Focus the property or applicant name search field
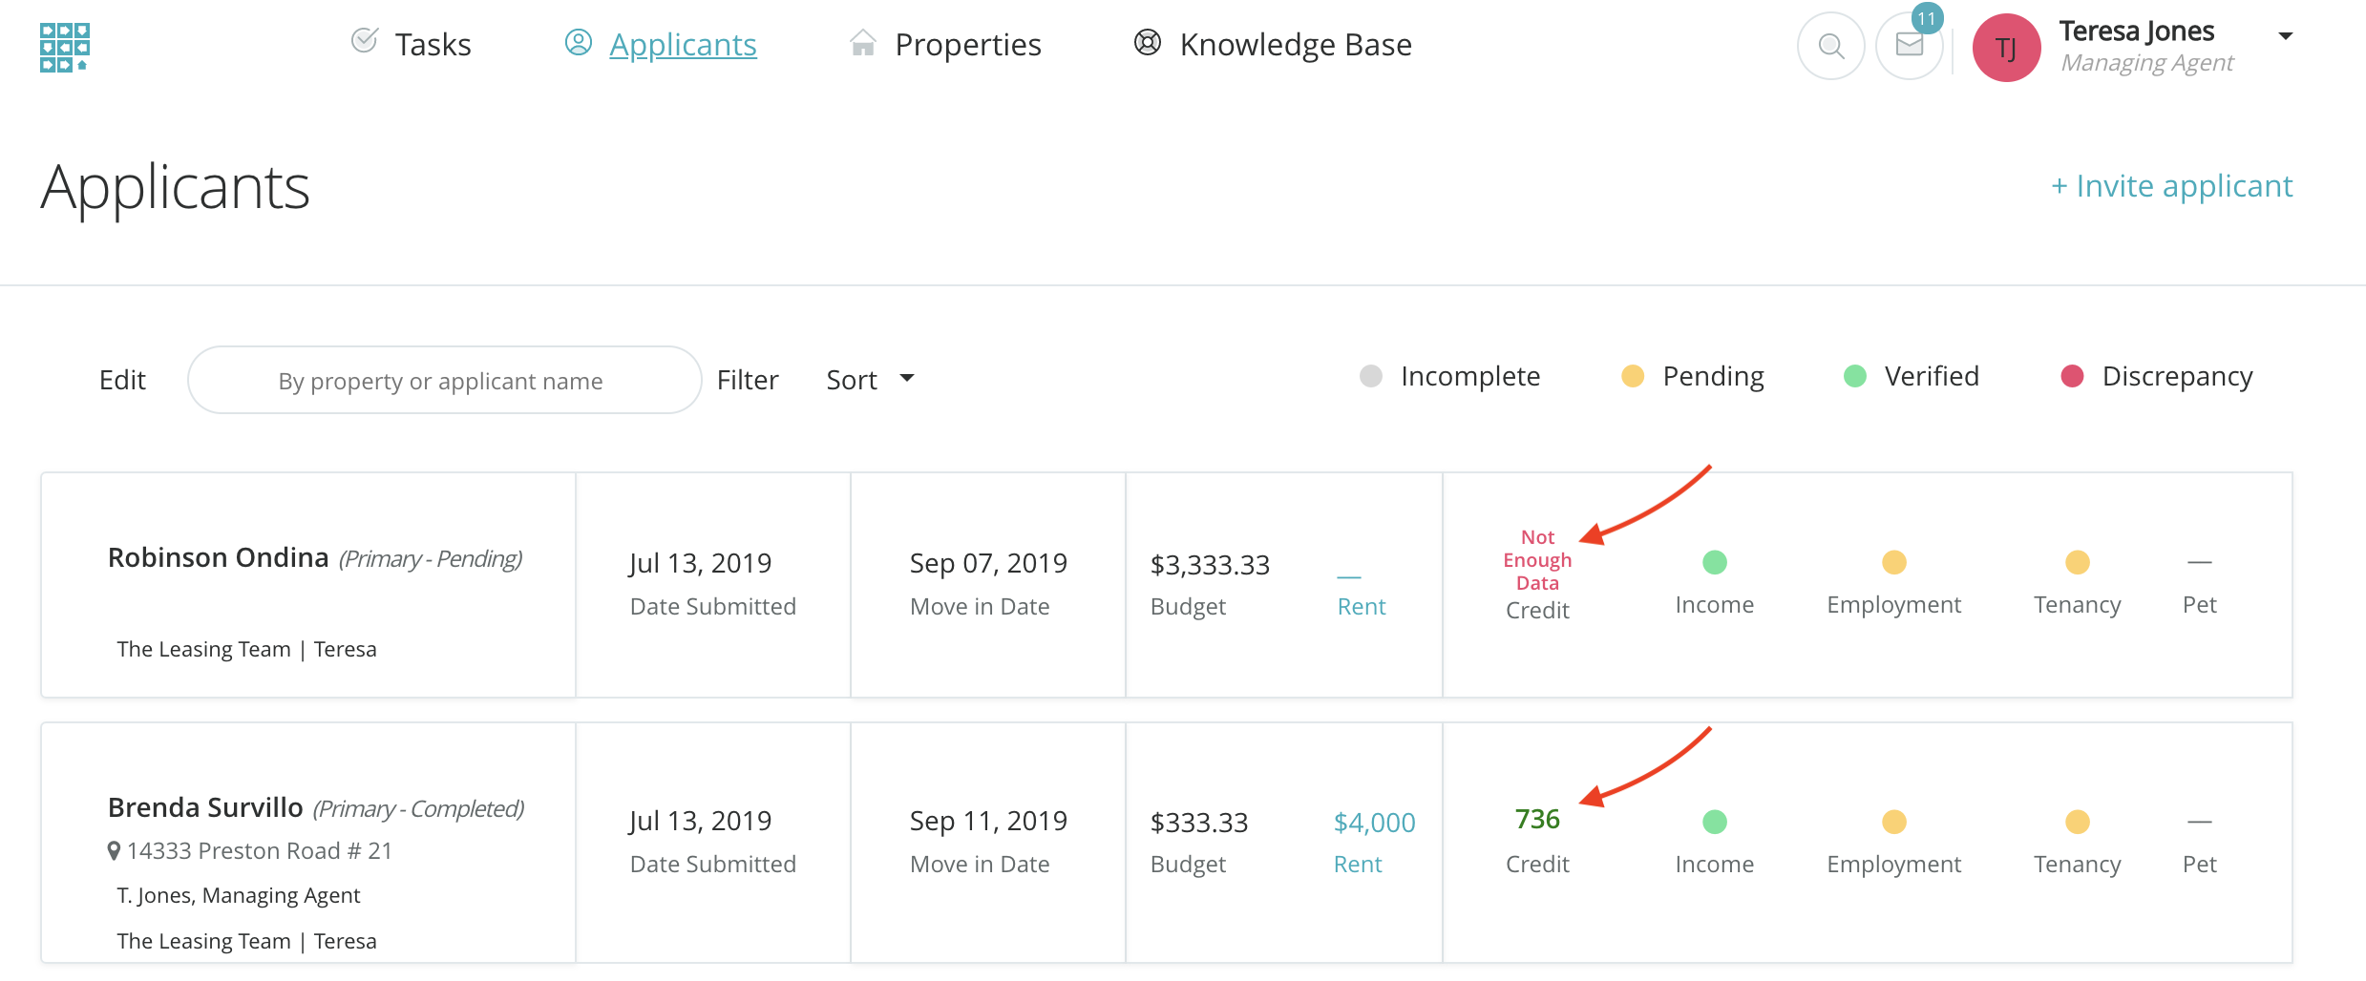This screenshot has width=2366, height=981. pos(444,380)
